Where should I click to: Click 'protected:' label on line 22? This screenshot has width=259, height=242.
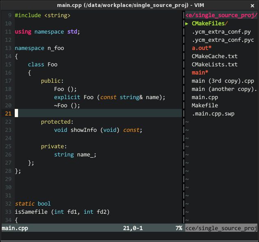(x=57, y=122)
